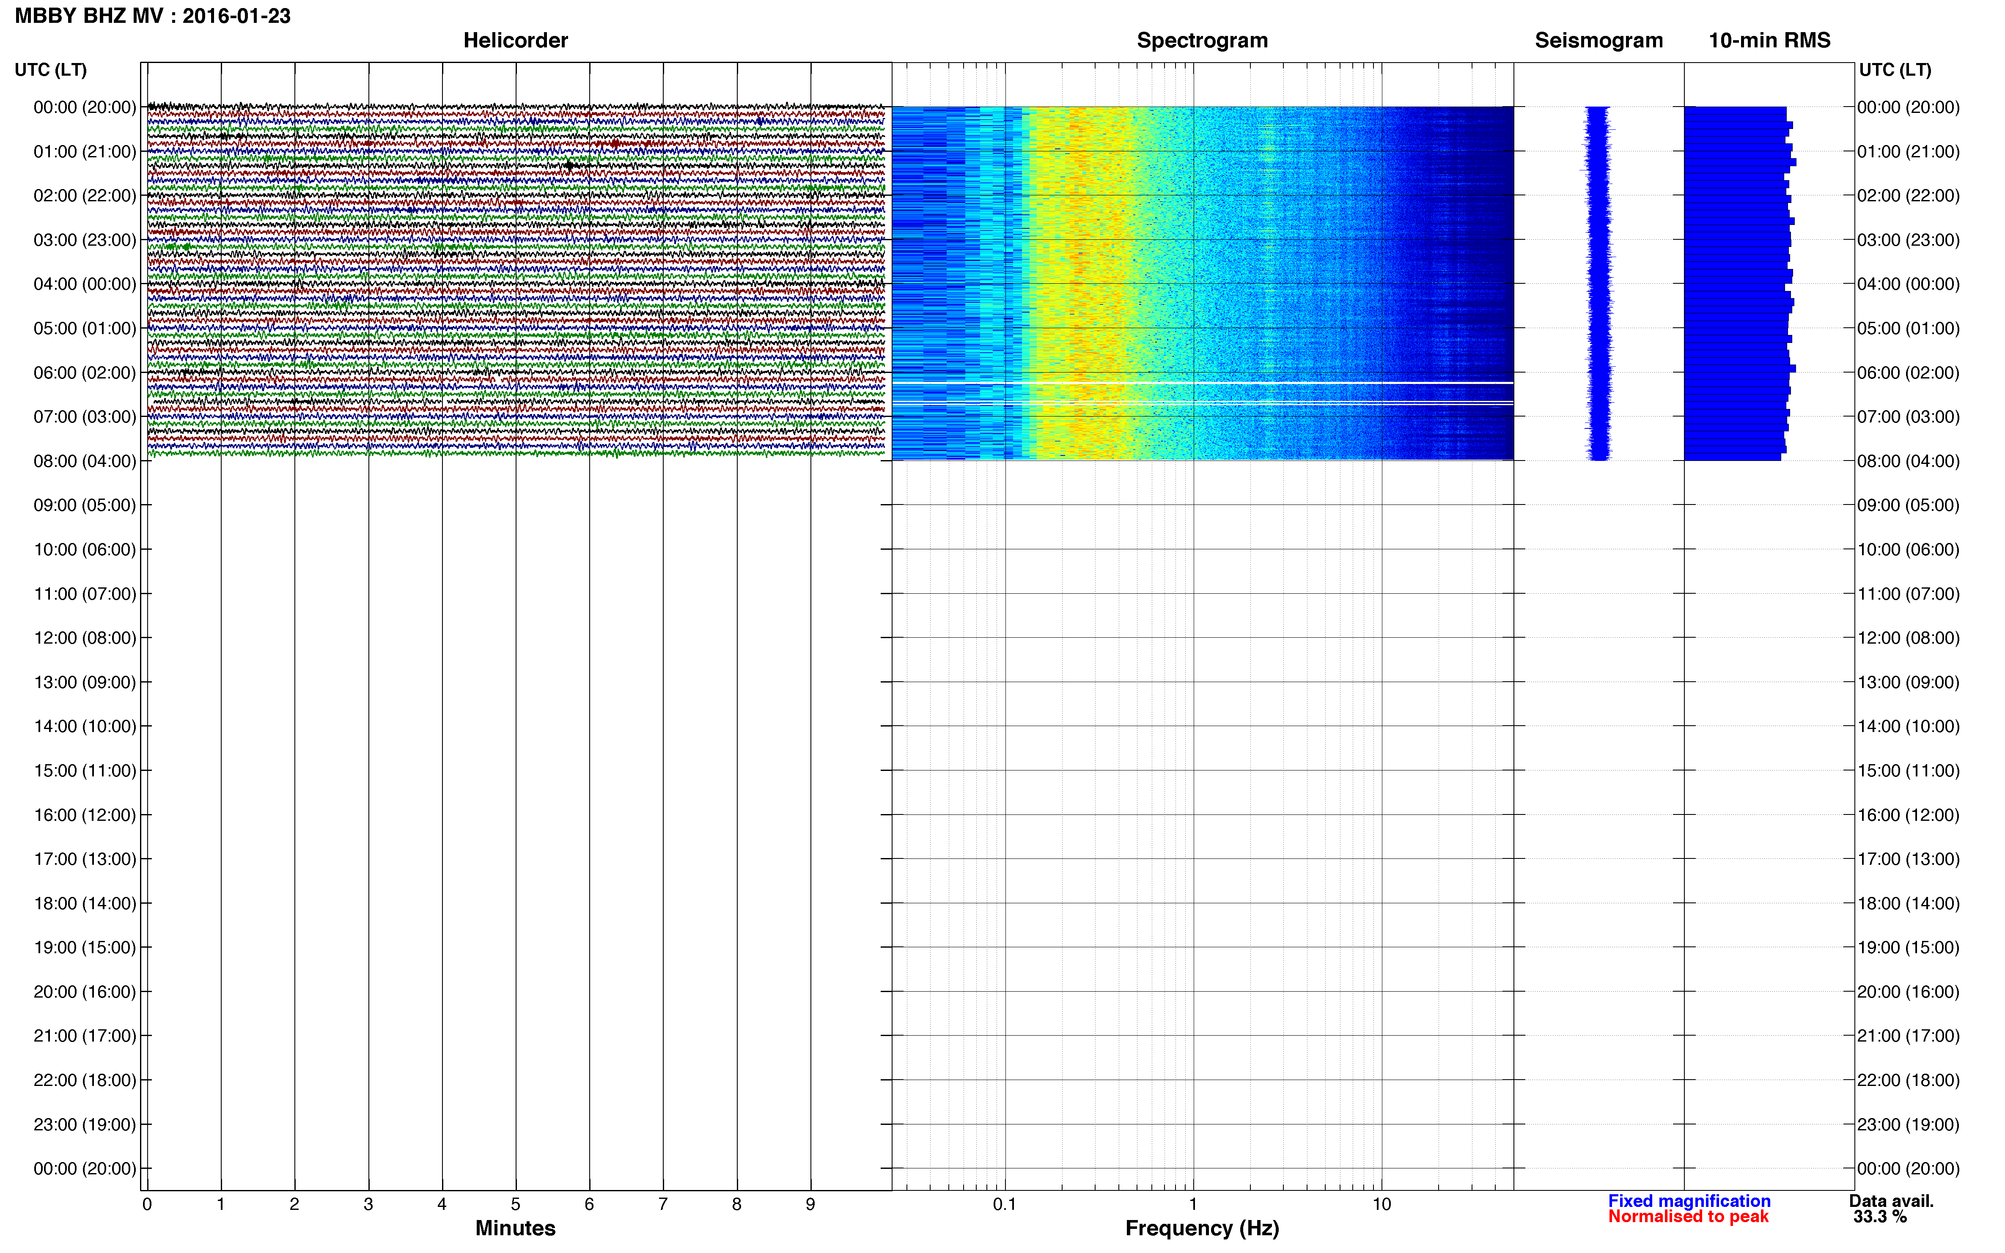Click the 'Spectrogram' panel heading
Image resolution: width=2005 pixels, height=1253 pixels.
[x=1202, y=41]
